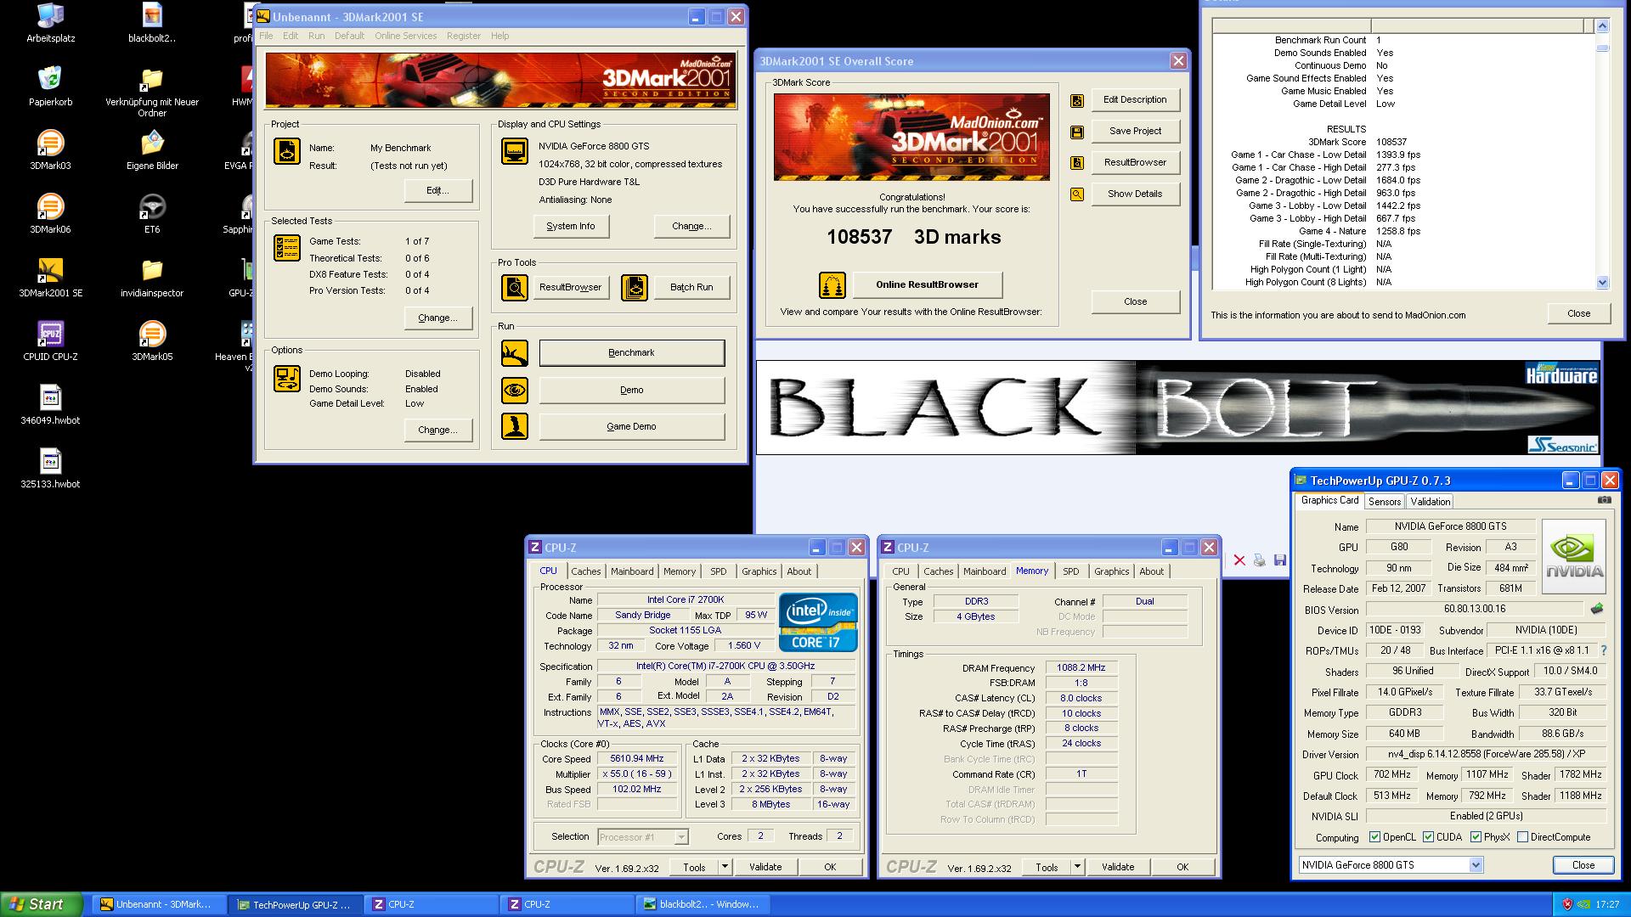Click scroll up arrow in details list
The width and height of the screenshot is (1631, 917).
1602,26
